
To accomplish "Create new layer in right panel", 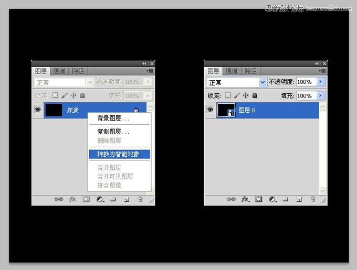I will click(299, 199).
